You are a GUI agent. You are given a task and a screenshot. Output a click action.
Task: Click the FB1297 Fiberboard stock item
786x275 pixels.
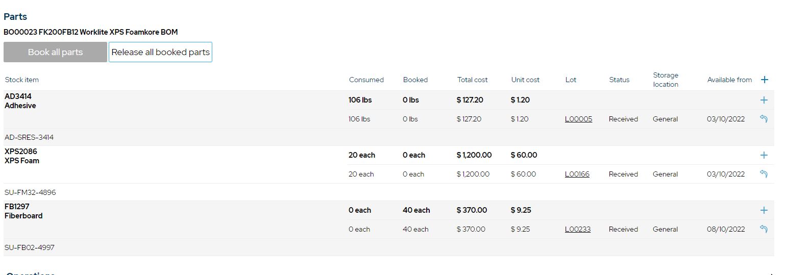pos(23,211)
